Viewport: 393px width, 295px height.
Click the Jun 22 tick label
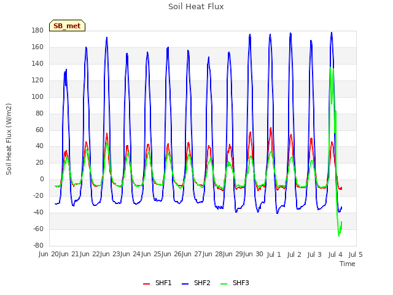click(90, 254)
